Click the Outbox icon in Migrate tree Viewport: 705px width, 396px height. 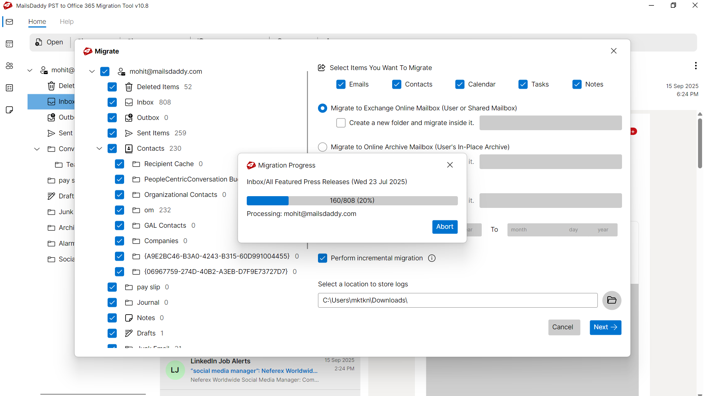coord(129,118)
